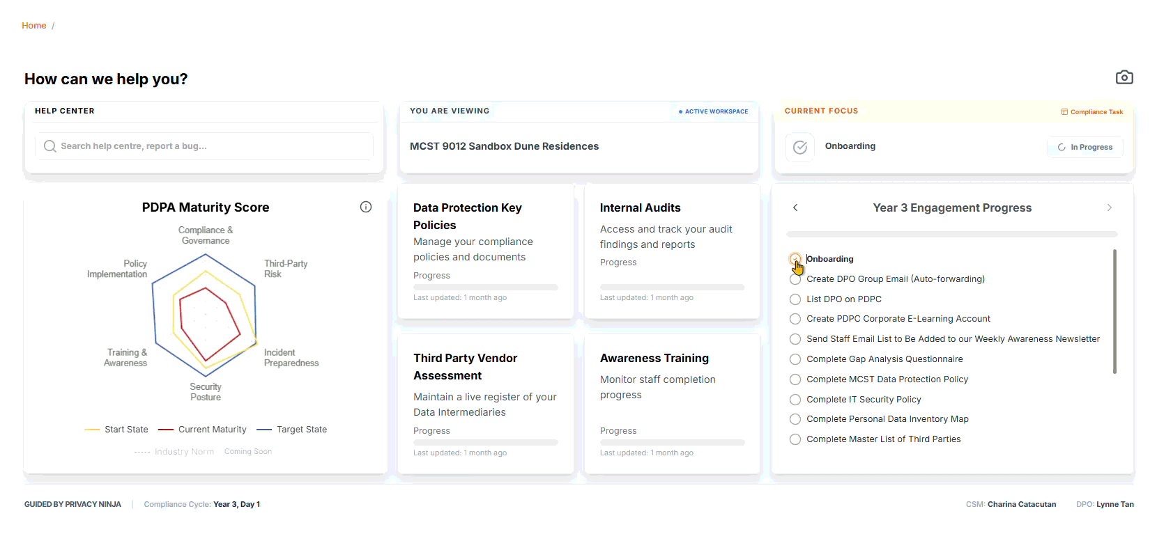1157x557 pixels.
Task: Go to Home breadcrumb link
Action: pos(33,26)
